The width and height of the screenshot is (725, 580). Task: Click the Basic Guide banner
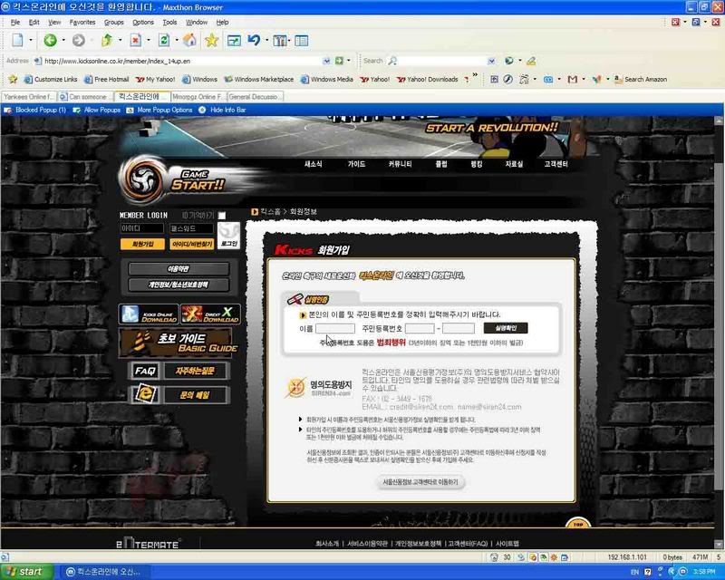click(x=179, y=343)
